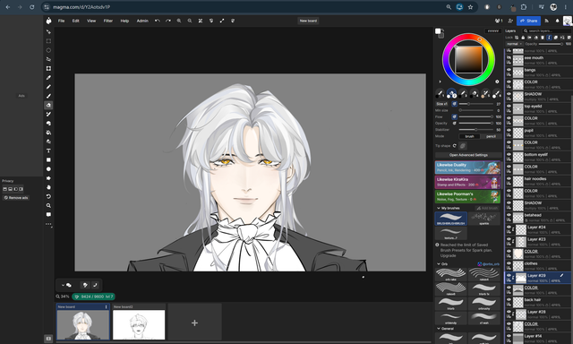Select the hand pan tool

48,187
